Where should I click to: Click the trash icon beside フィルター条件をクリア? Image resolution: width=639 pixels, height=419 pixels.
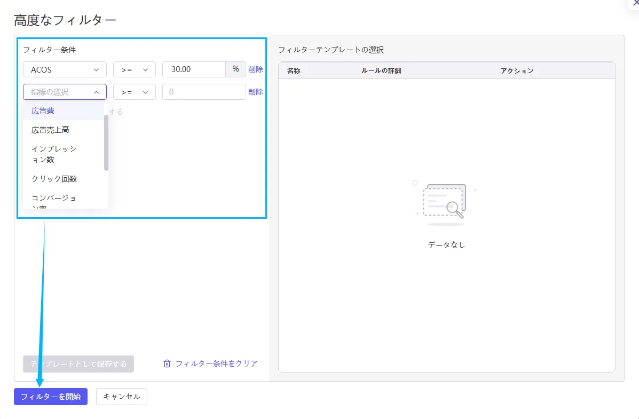(x=167, y=363)
